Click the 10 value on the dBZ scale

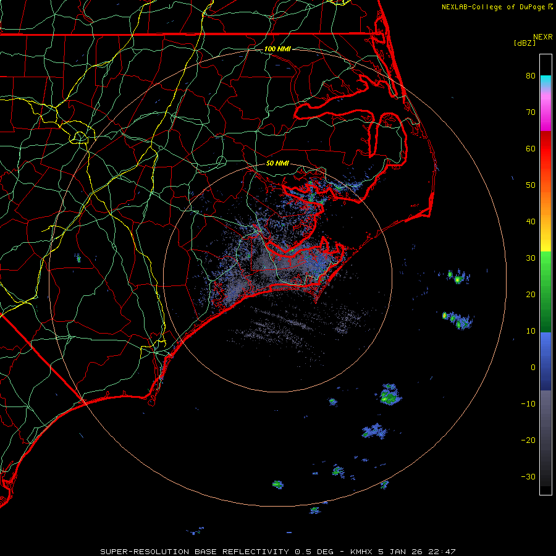coord(531,331)
